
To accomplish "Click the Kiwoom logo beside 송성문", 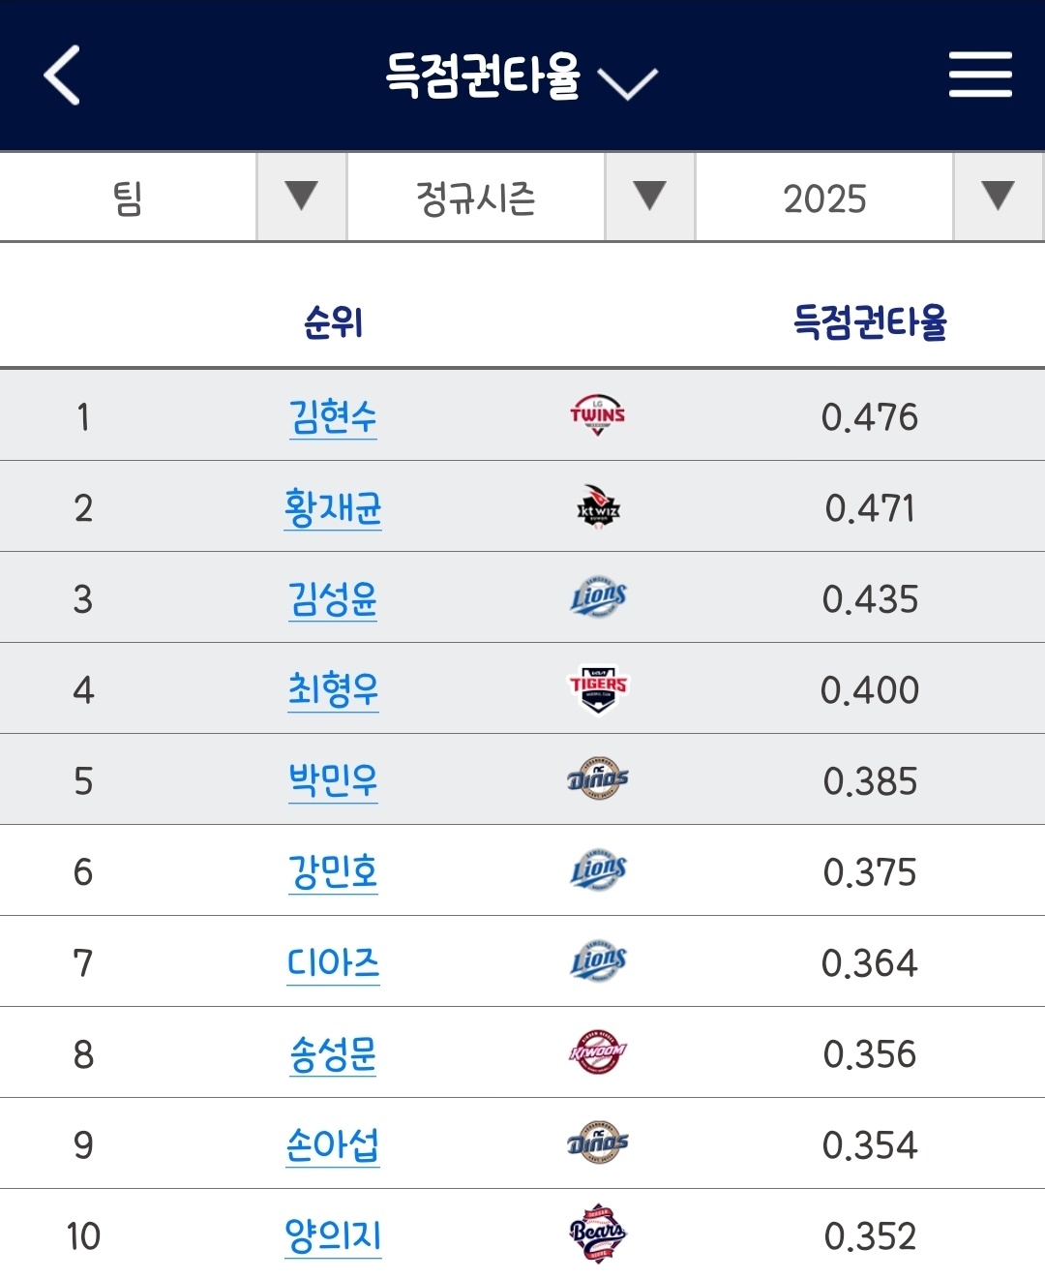I will pyautogui.click(x=598, y=1053).
